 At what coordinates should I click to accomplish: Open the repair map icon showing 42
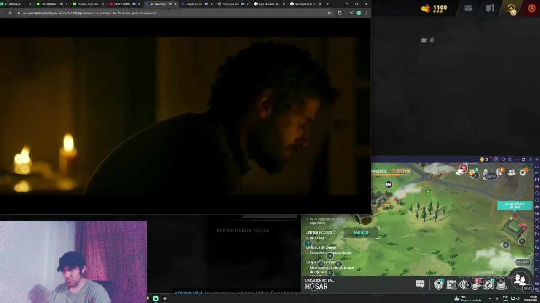[x=489, y=285]
